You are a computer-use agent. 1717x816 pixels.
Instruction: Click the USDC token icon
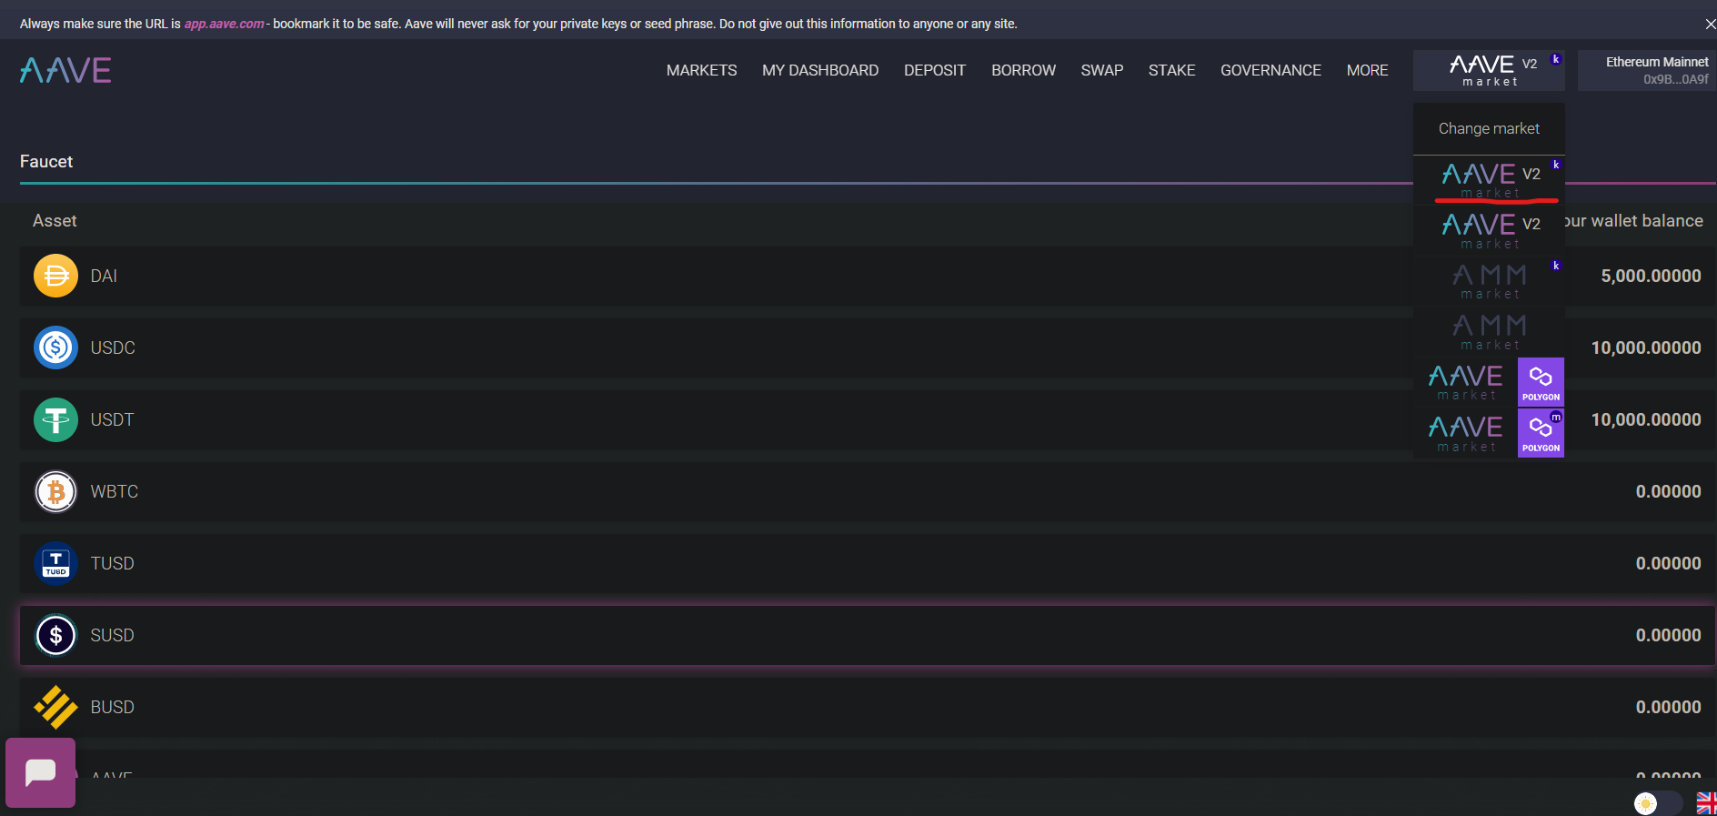click(55, 348)
